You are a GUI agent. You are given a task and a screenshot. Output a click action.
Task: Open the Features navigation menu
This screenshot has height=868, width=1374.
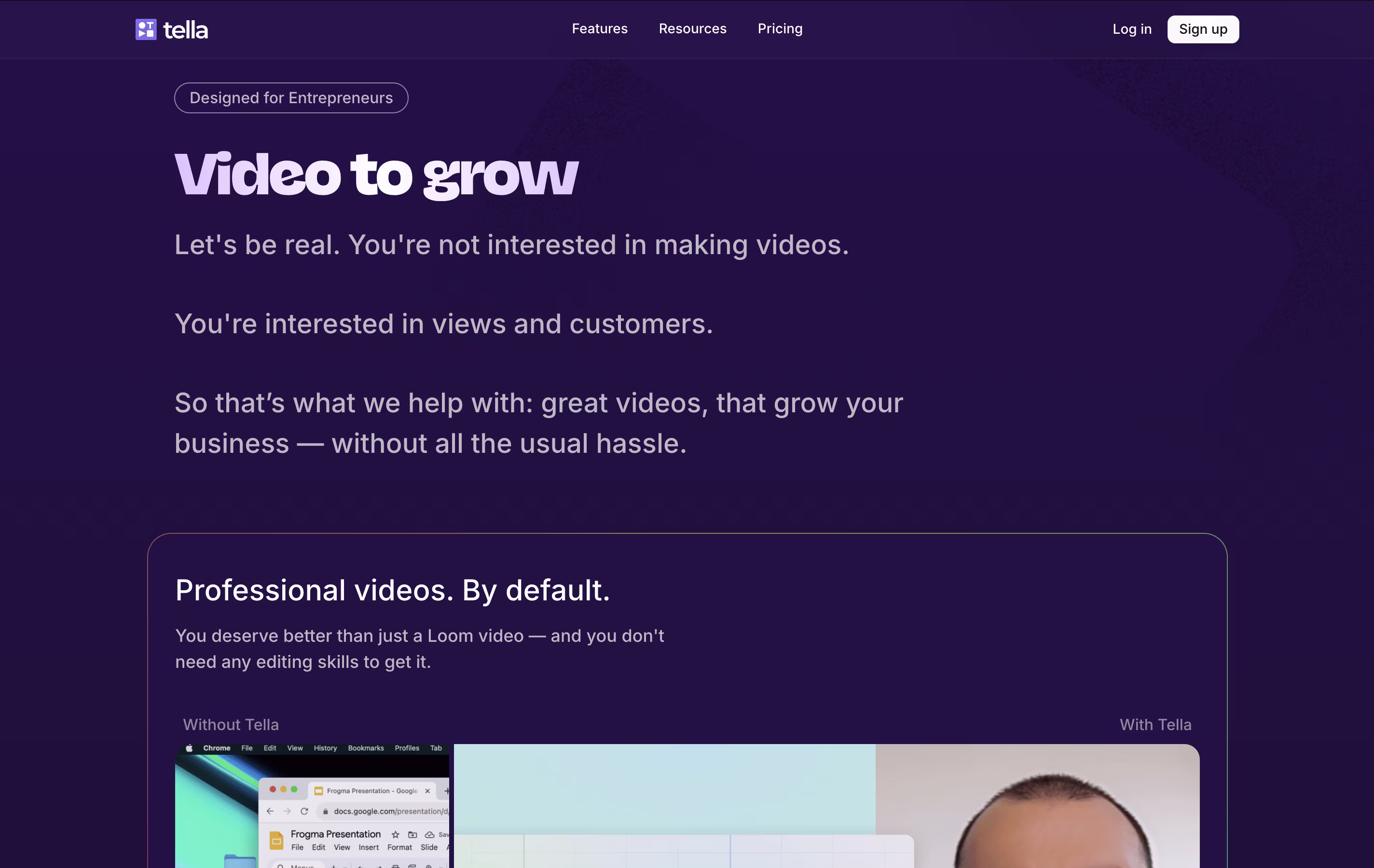(600, 28)
